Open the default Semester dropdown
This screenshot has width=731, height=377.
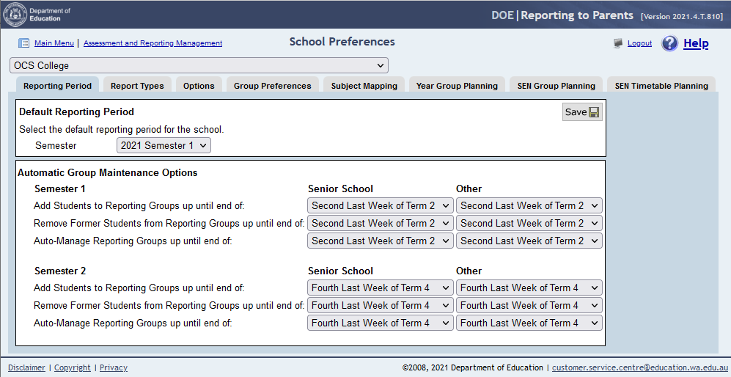point(164,146)
